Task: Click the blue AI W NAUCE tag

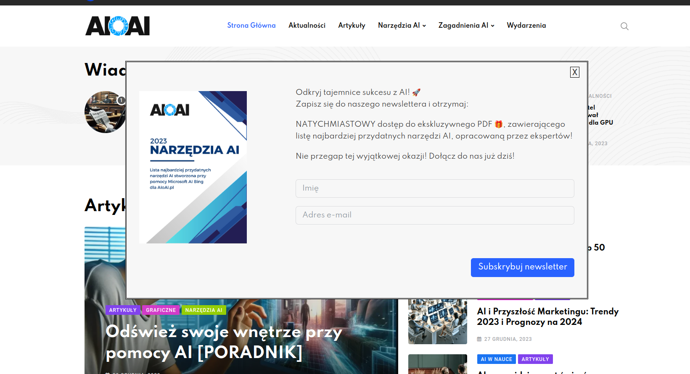Action: pyautogui.click(x=496, y=359)
